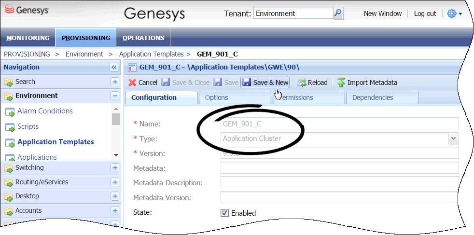Open the Monitoring main menu
The height and width of the screenshot is (235, 474).
click(x=28, y=38)
